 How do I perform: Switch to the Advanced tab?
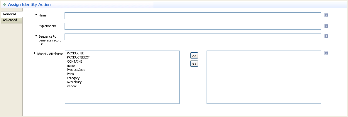[11, 20]
